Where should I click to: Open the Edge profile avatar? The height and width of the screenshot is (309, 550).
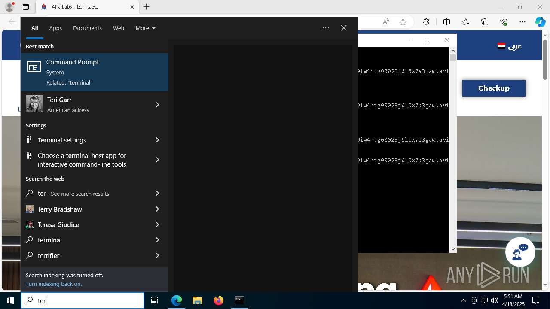(9, 7)
